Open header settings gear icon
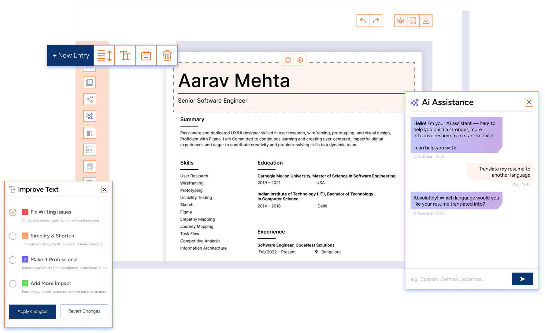Viewport: 545px width, 333px height. pyautogui.click(x=300, y=60)
